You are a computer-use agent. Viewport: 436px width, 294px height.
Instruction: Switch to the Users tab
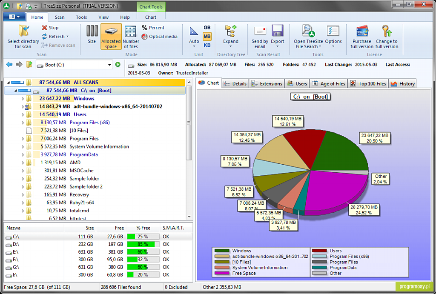click(x=297, y=84)
